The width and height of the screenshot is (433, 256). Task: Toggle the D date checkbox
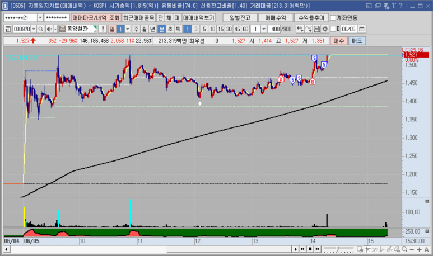pyautogui.click(x=333, y=29)
